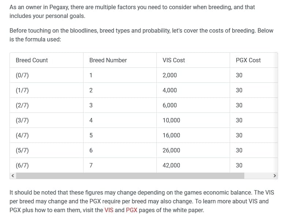Select the (3/7) breed count cell
The image size is (289, 218).
[x=47, y=120]
